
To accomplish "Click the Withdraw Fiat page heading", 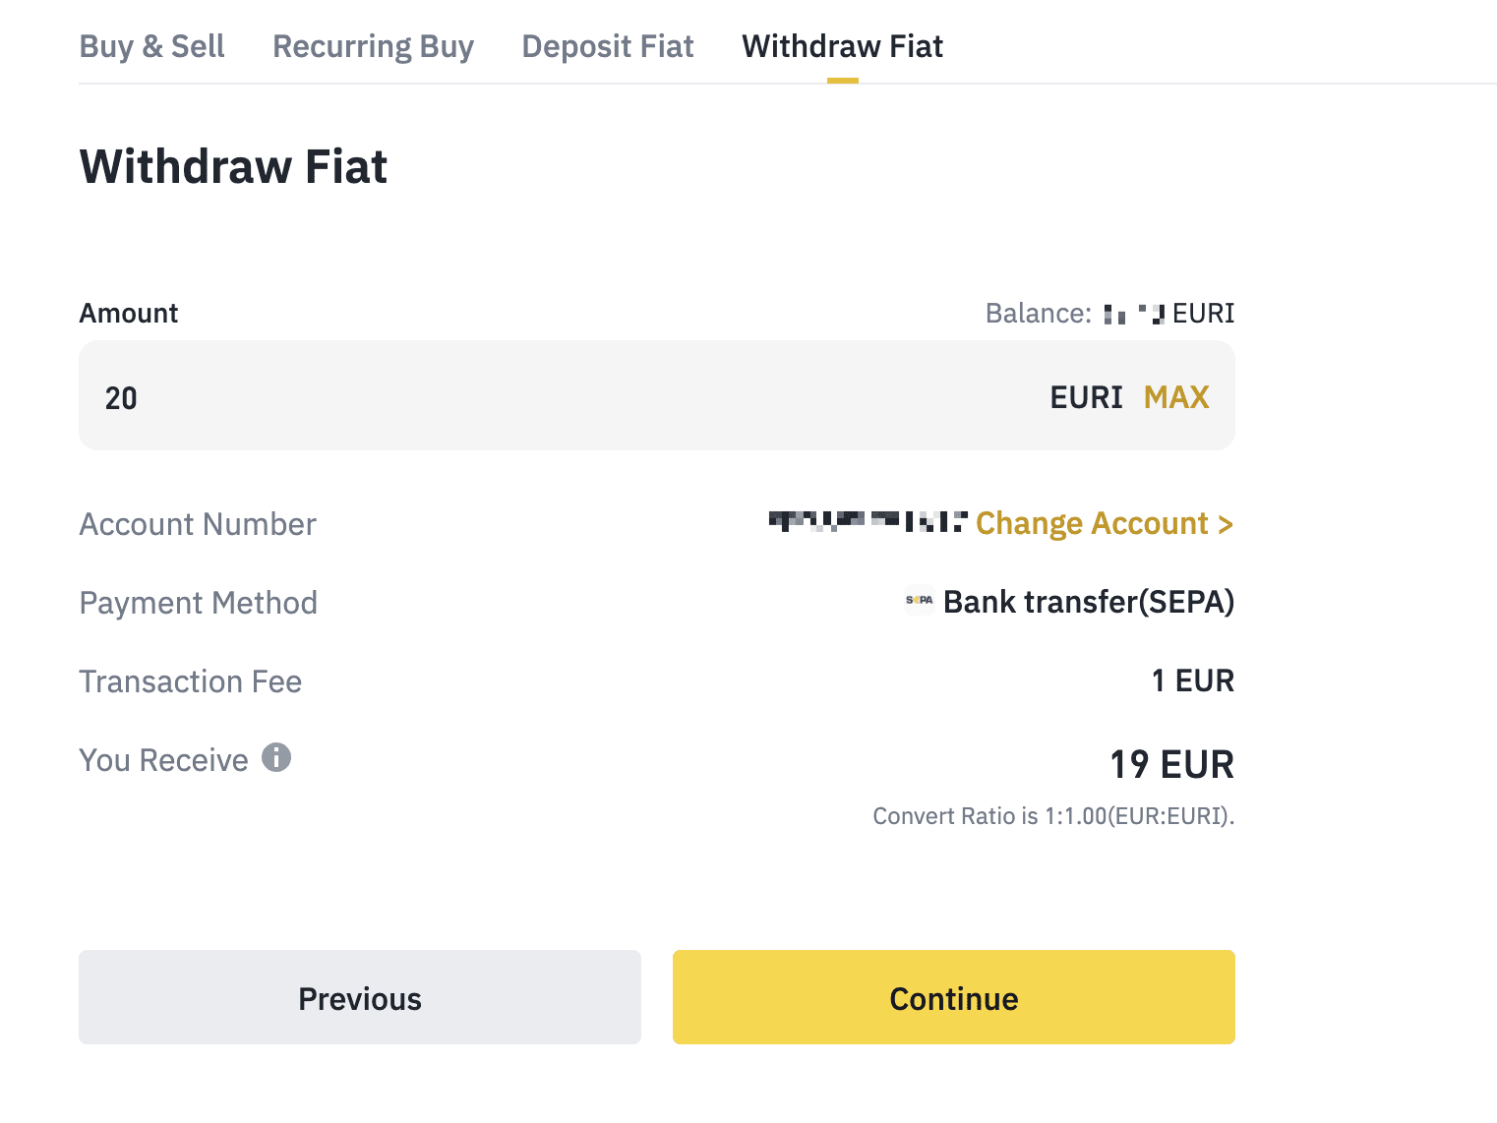I will [233, 166].
